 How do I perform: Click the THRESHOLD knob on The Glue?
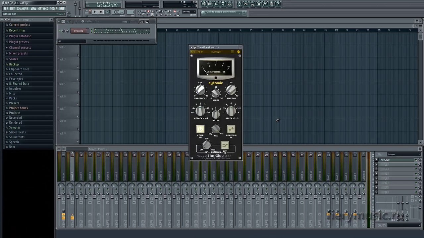(200, 90)
